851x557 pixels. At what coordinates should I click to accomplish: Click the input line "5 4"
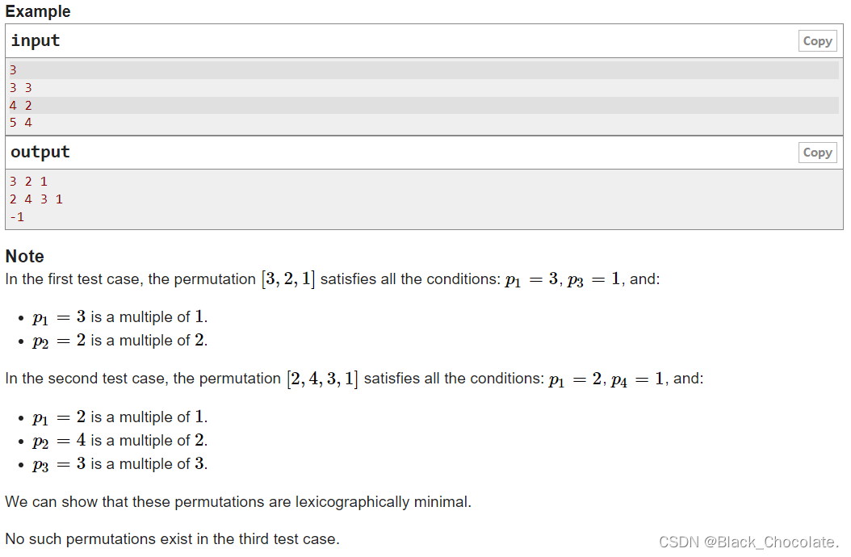click(21, 123)
